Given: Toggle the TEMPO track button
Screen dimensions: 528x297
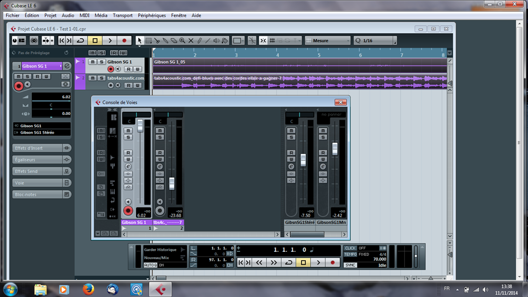Looking at the screenshot, I should point(350,254).
